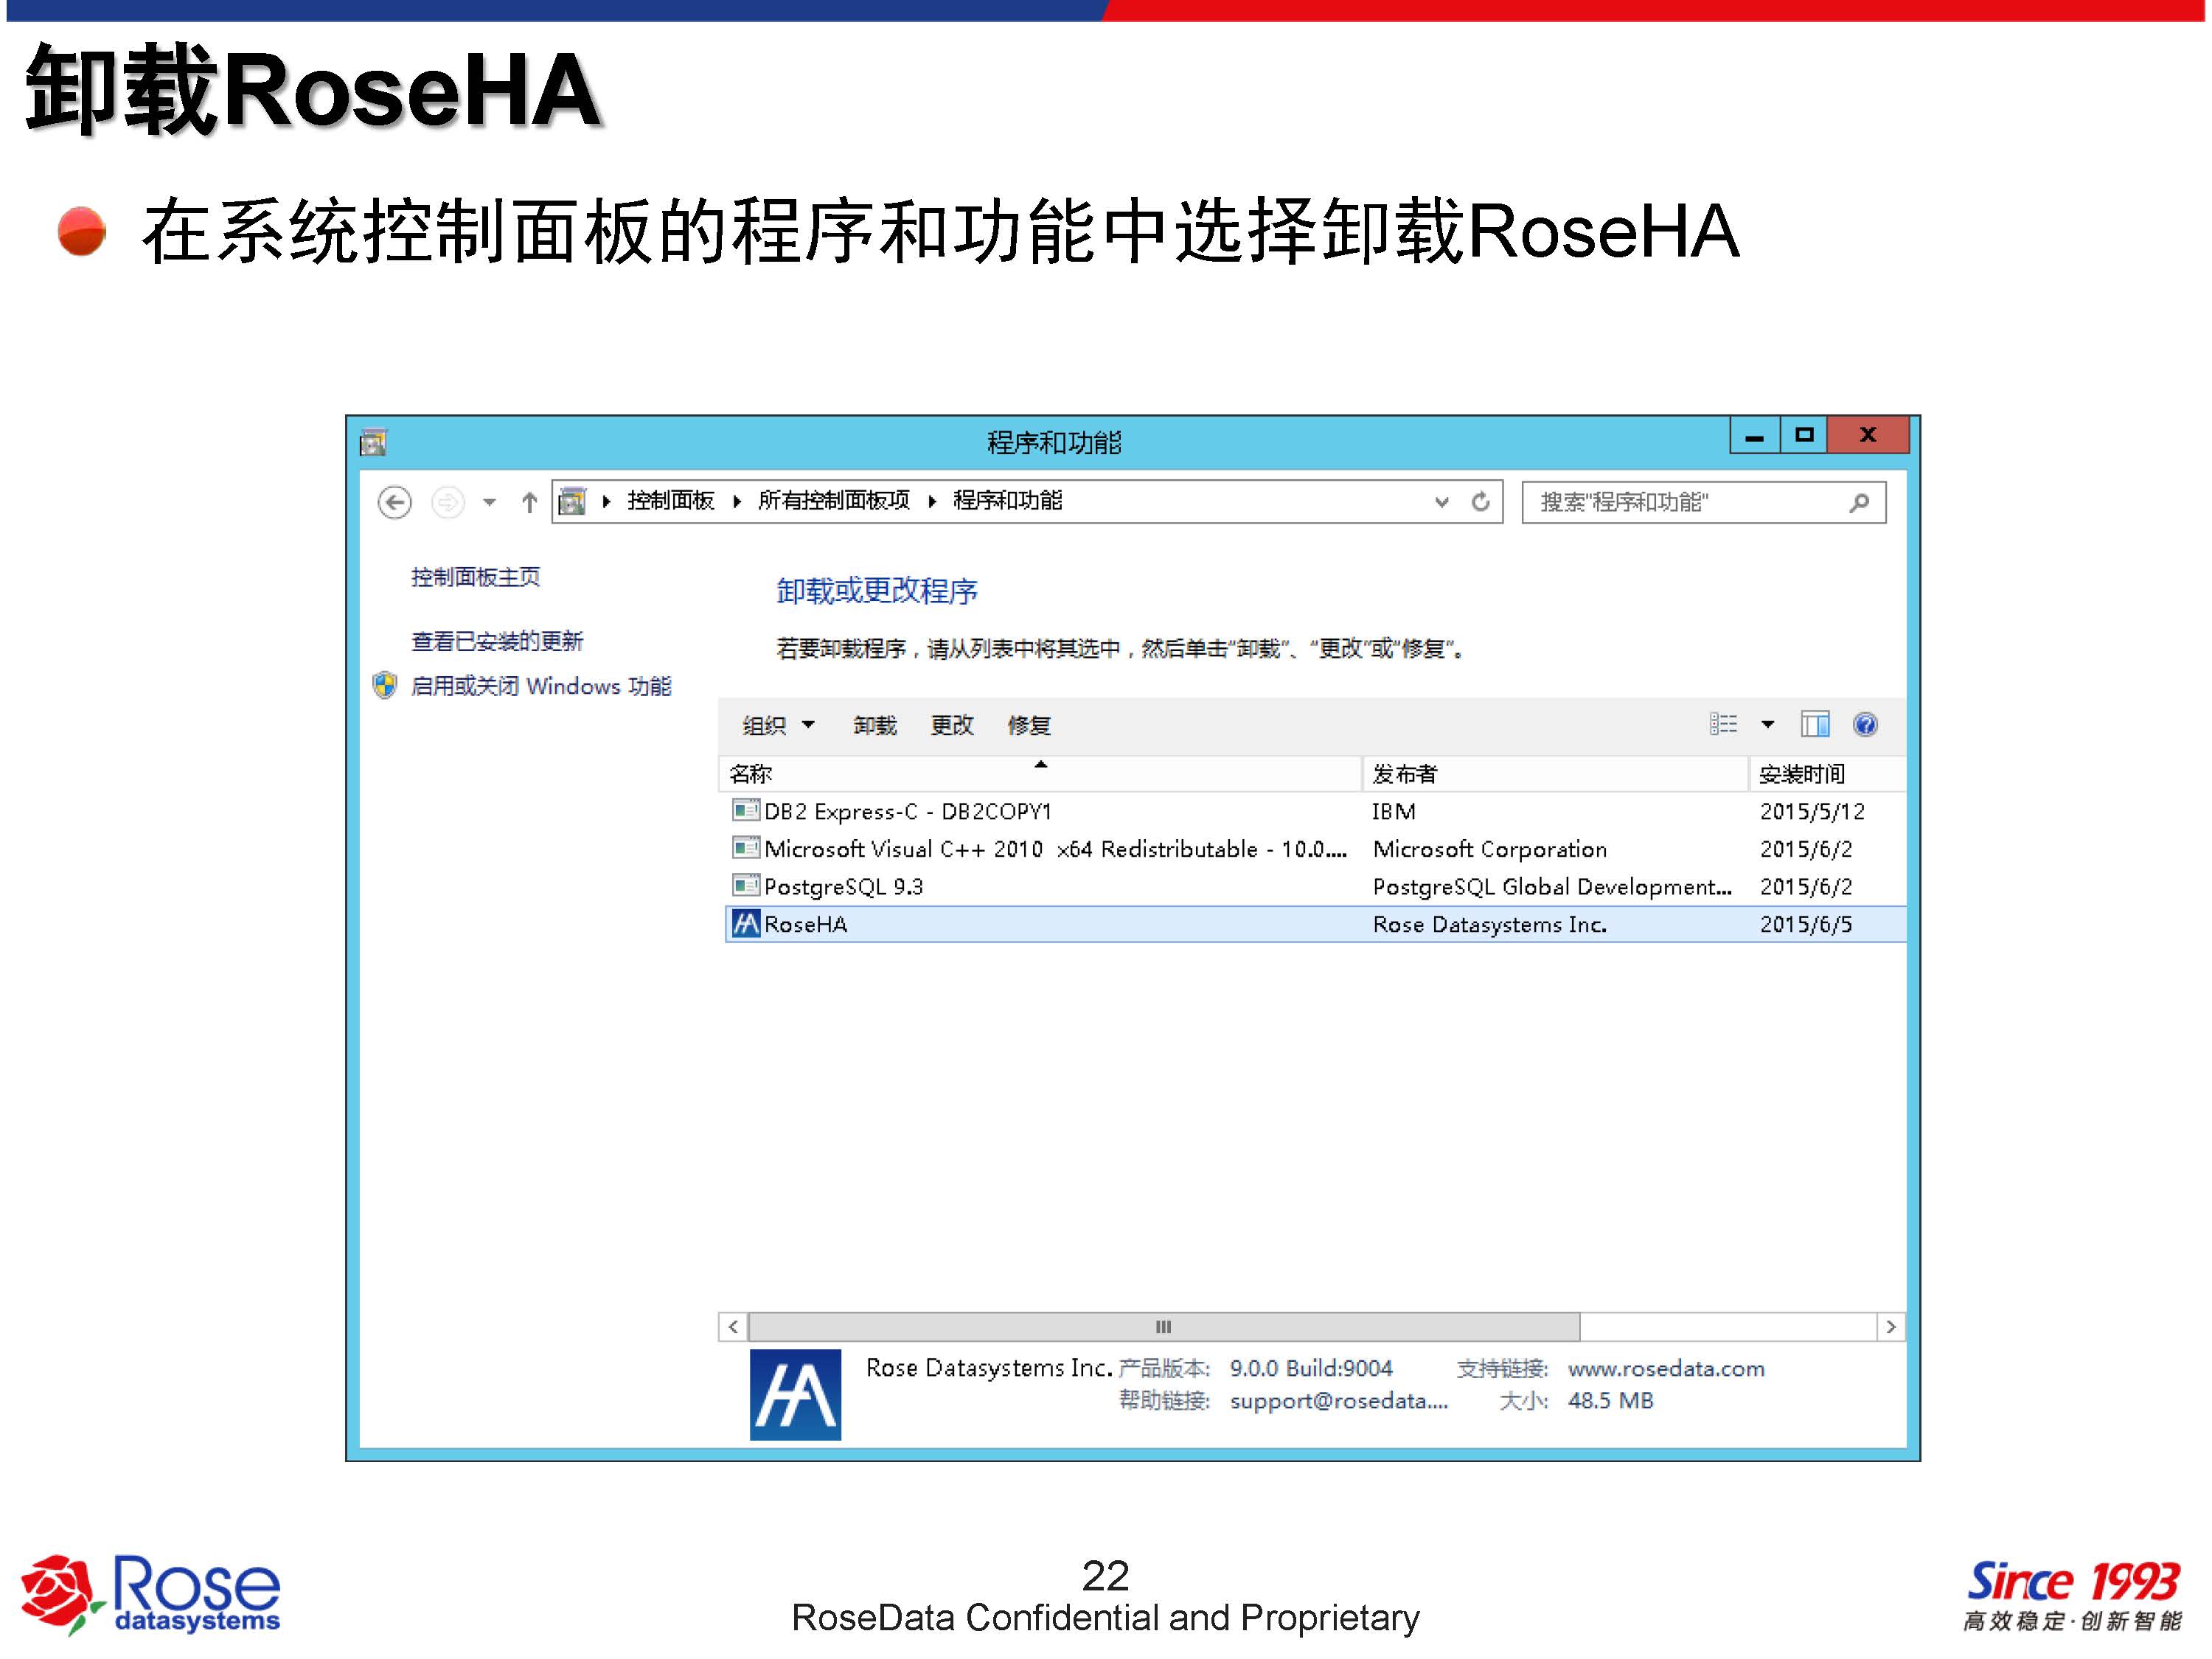This screenshot has width=2212, height=1659.
Task: Click the change view layout icon
Action: pyautogui.click(x=1723, y=724)
